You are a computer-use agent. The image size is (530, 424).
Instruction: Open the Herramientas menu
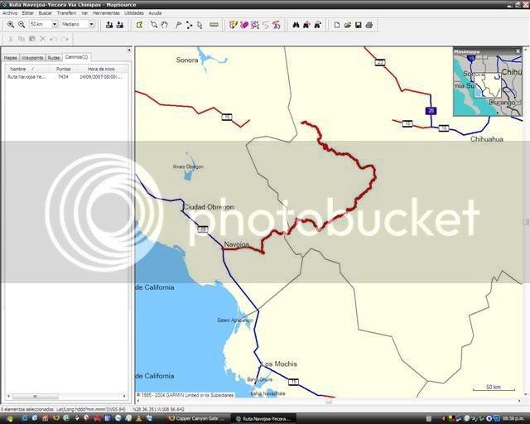pyautogui.click(x=106, y=13)
